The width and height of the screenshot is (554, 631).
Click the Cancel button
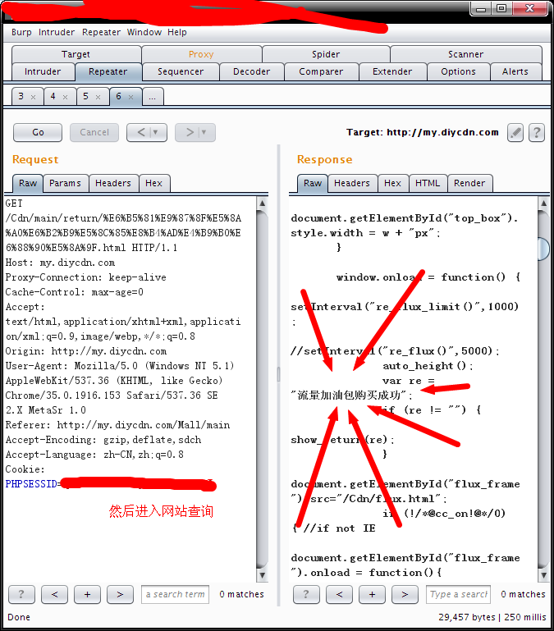point(94,132)
